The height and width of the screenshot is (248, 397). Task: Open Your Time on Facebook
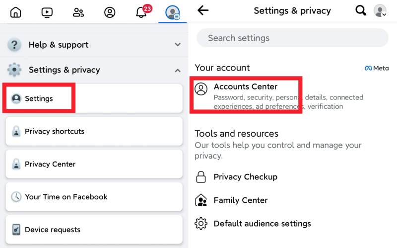(x=94, y=197)
